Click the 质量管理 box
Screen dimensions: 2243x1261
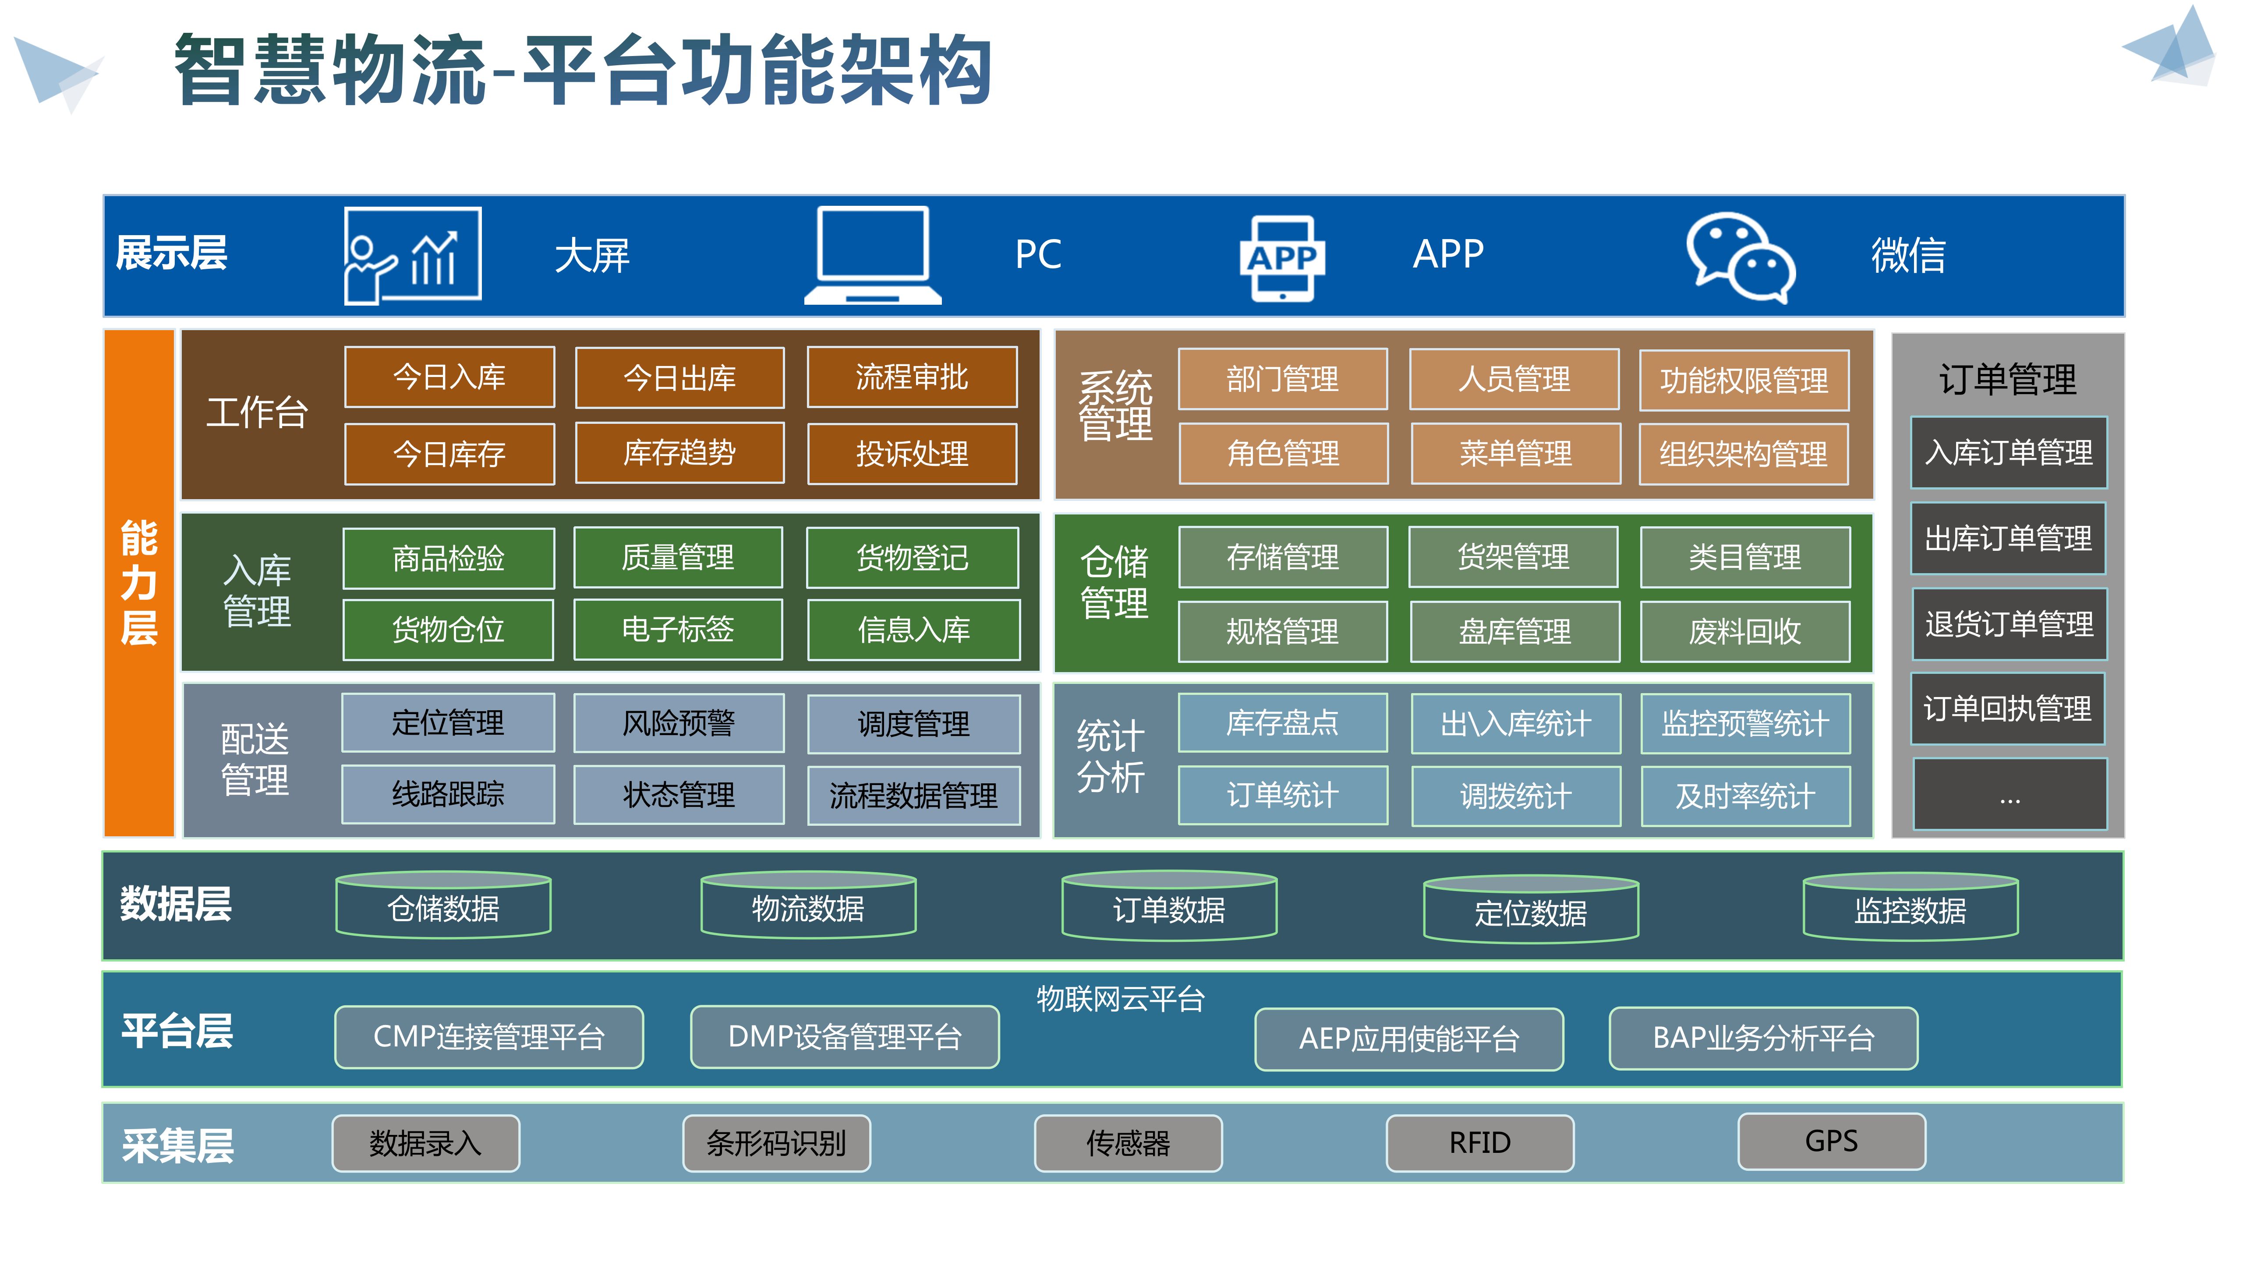point(678,557)
